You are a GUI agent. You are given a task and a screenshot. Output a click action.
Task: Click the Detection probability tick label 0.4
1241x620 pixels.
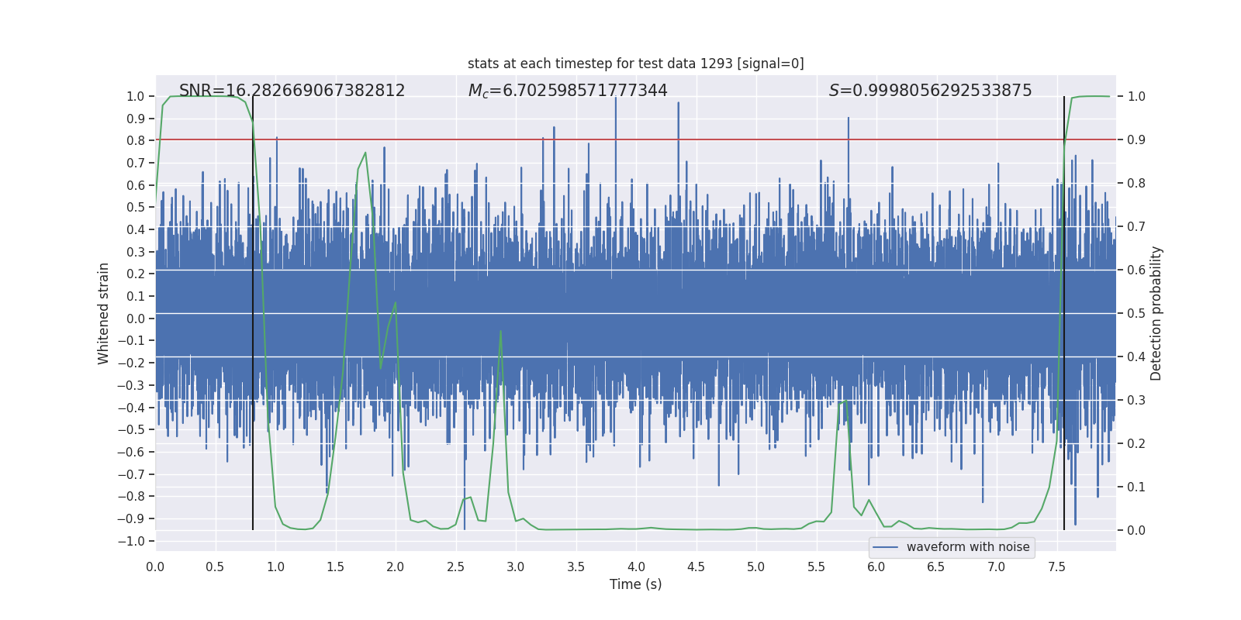pyautogui.click(x=1136, y=356)
